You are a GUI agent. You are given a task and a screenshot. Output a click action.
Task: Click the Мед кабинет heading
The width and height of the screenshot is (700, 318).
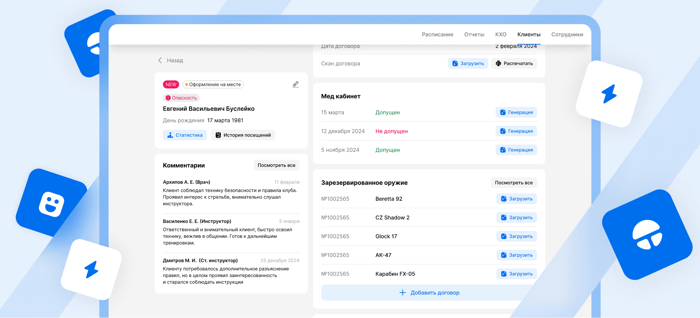341,97
